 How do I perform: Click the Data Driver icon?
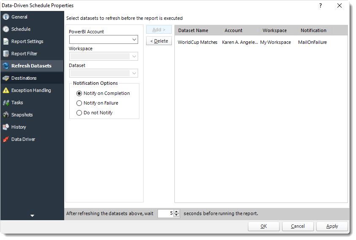(6, 139)
